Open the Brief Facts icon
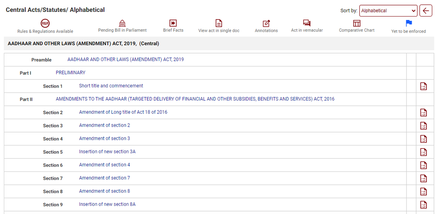437x214 pixels. pyautogui.click(x=173, y=23)
